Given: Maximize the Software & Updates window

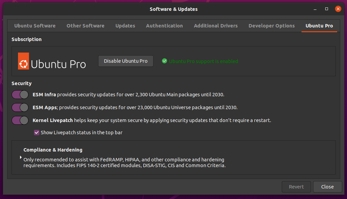Looking at the screenshot, I should [x=327, y=9].
